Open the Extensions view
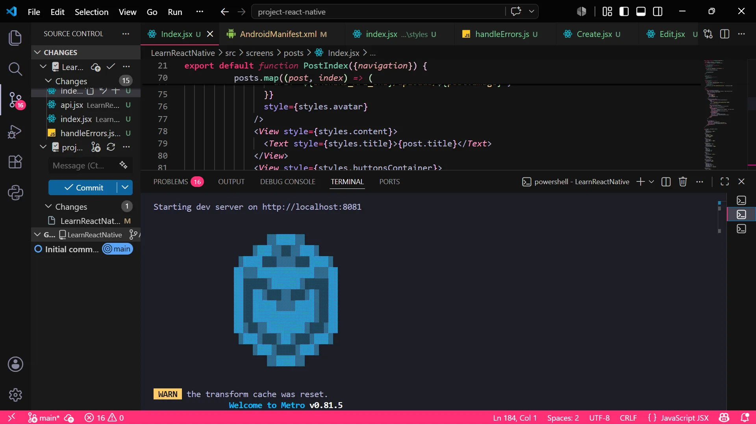756x425 pixels. click(15, 162)
